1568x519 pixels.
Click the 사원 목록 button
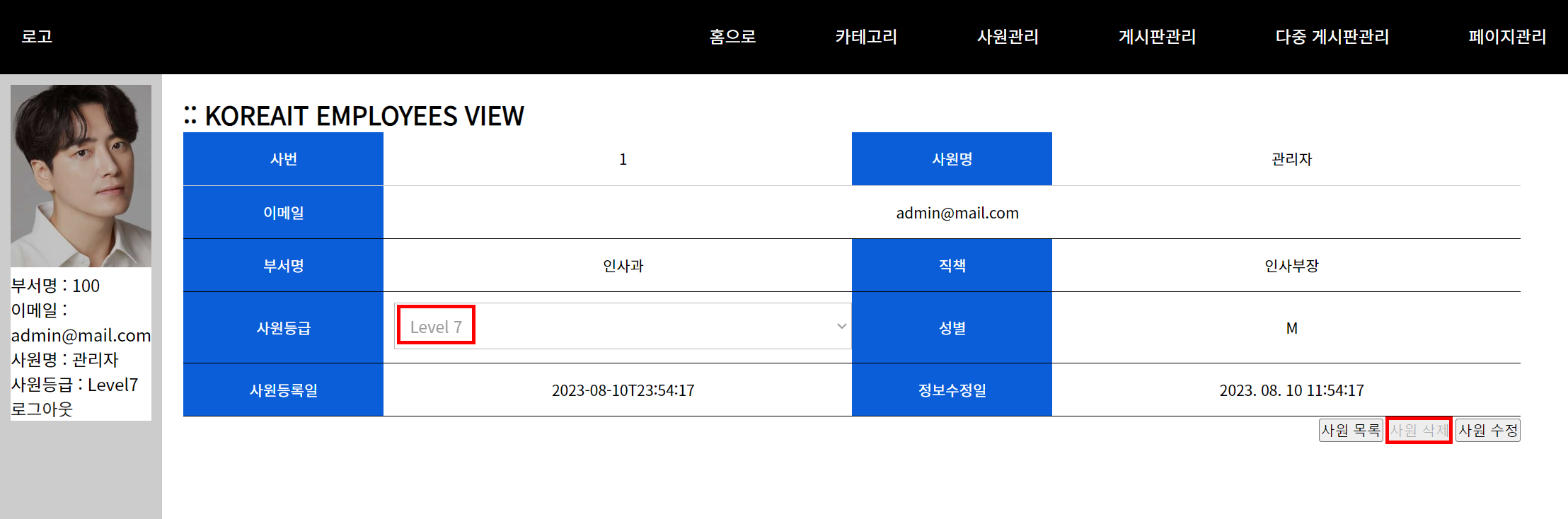point(1351,430)
